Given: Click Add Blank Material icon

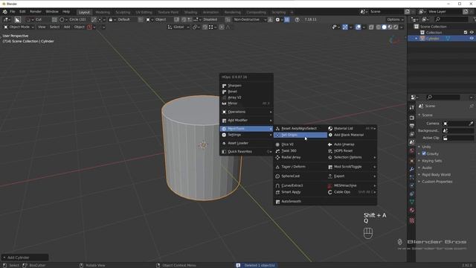Looking at the screenshot, I should 330,135.
